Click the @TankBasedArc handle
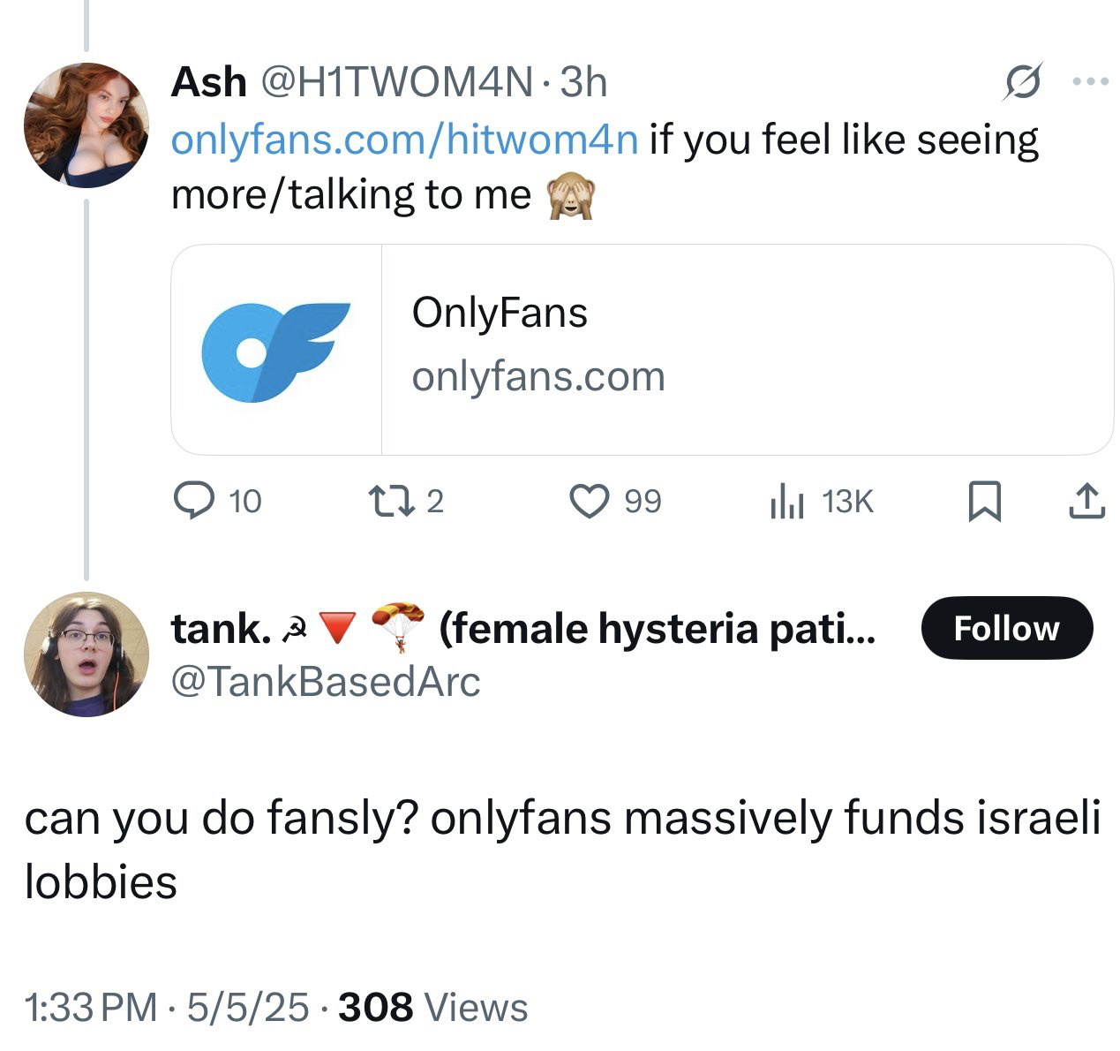1120x1051 pixels. click(x=326, y=681)
